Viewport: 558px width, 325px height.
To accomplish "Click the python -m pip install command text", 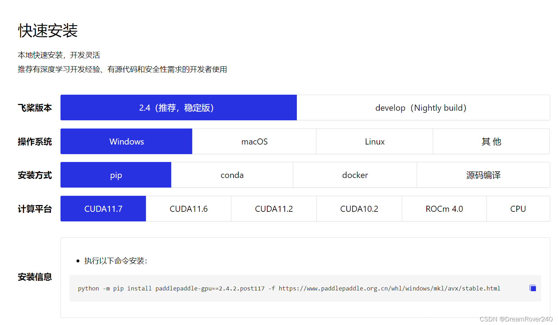I will 289,288.
